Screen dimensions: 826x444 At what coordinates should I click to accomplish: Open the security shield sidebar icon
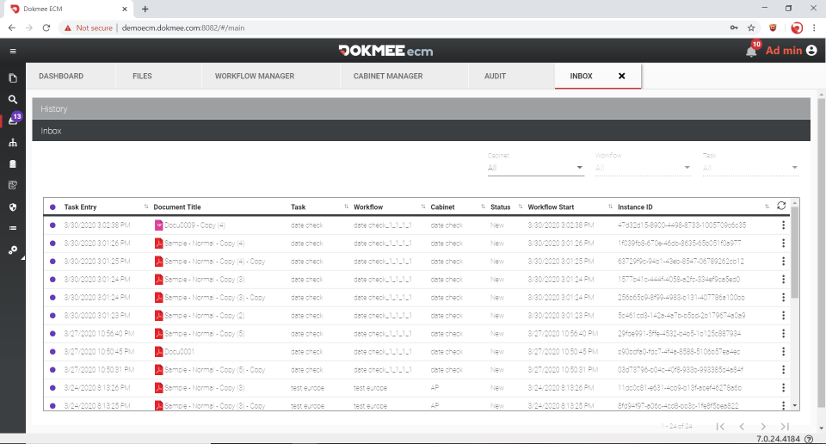coord(13,207)
